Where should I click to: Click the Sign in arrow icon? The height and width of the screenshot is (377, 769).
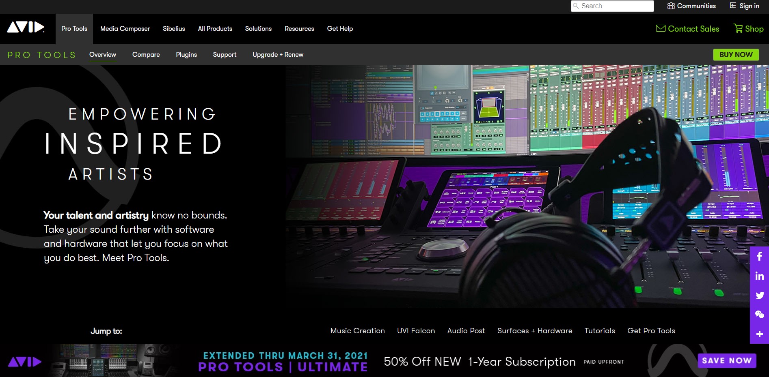733,6
